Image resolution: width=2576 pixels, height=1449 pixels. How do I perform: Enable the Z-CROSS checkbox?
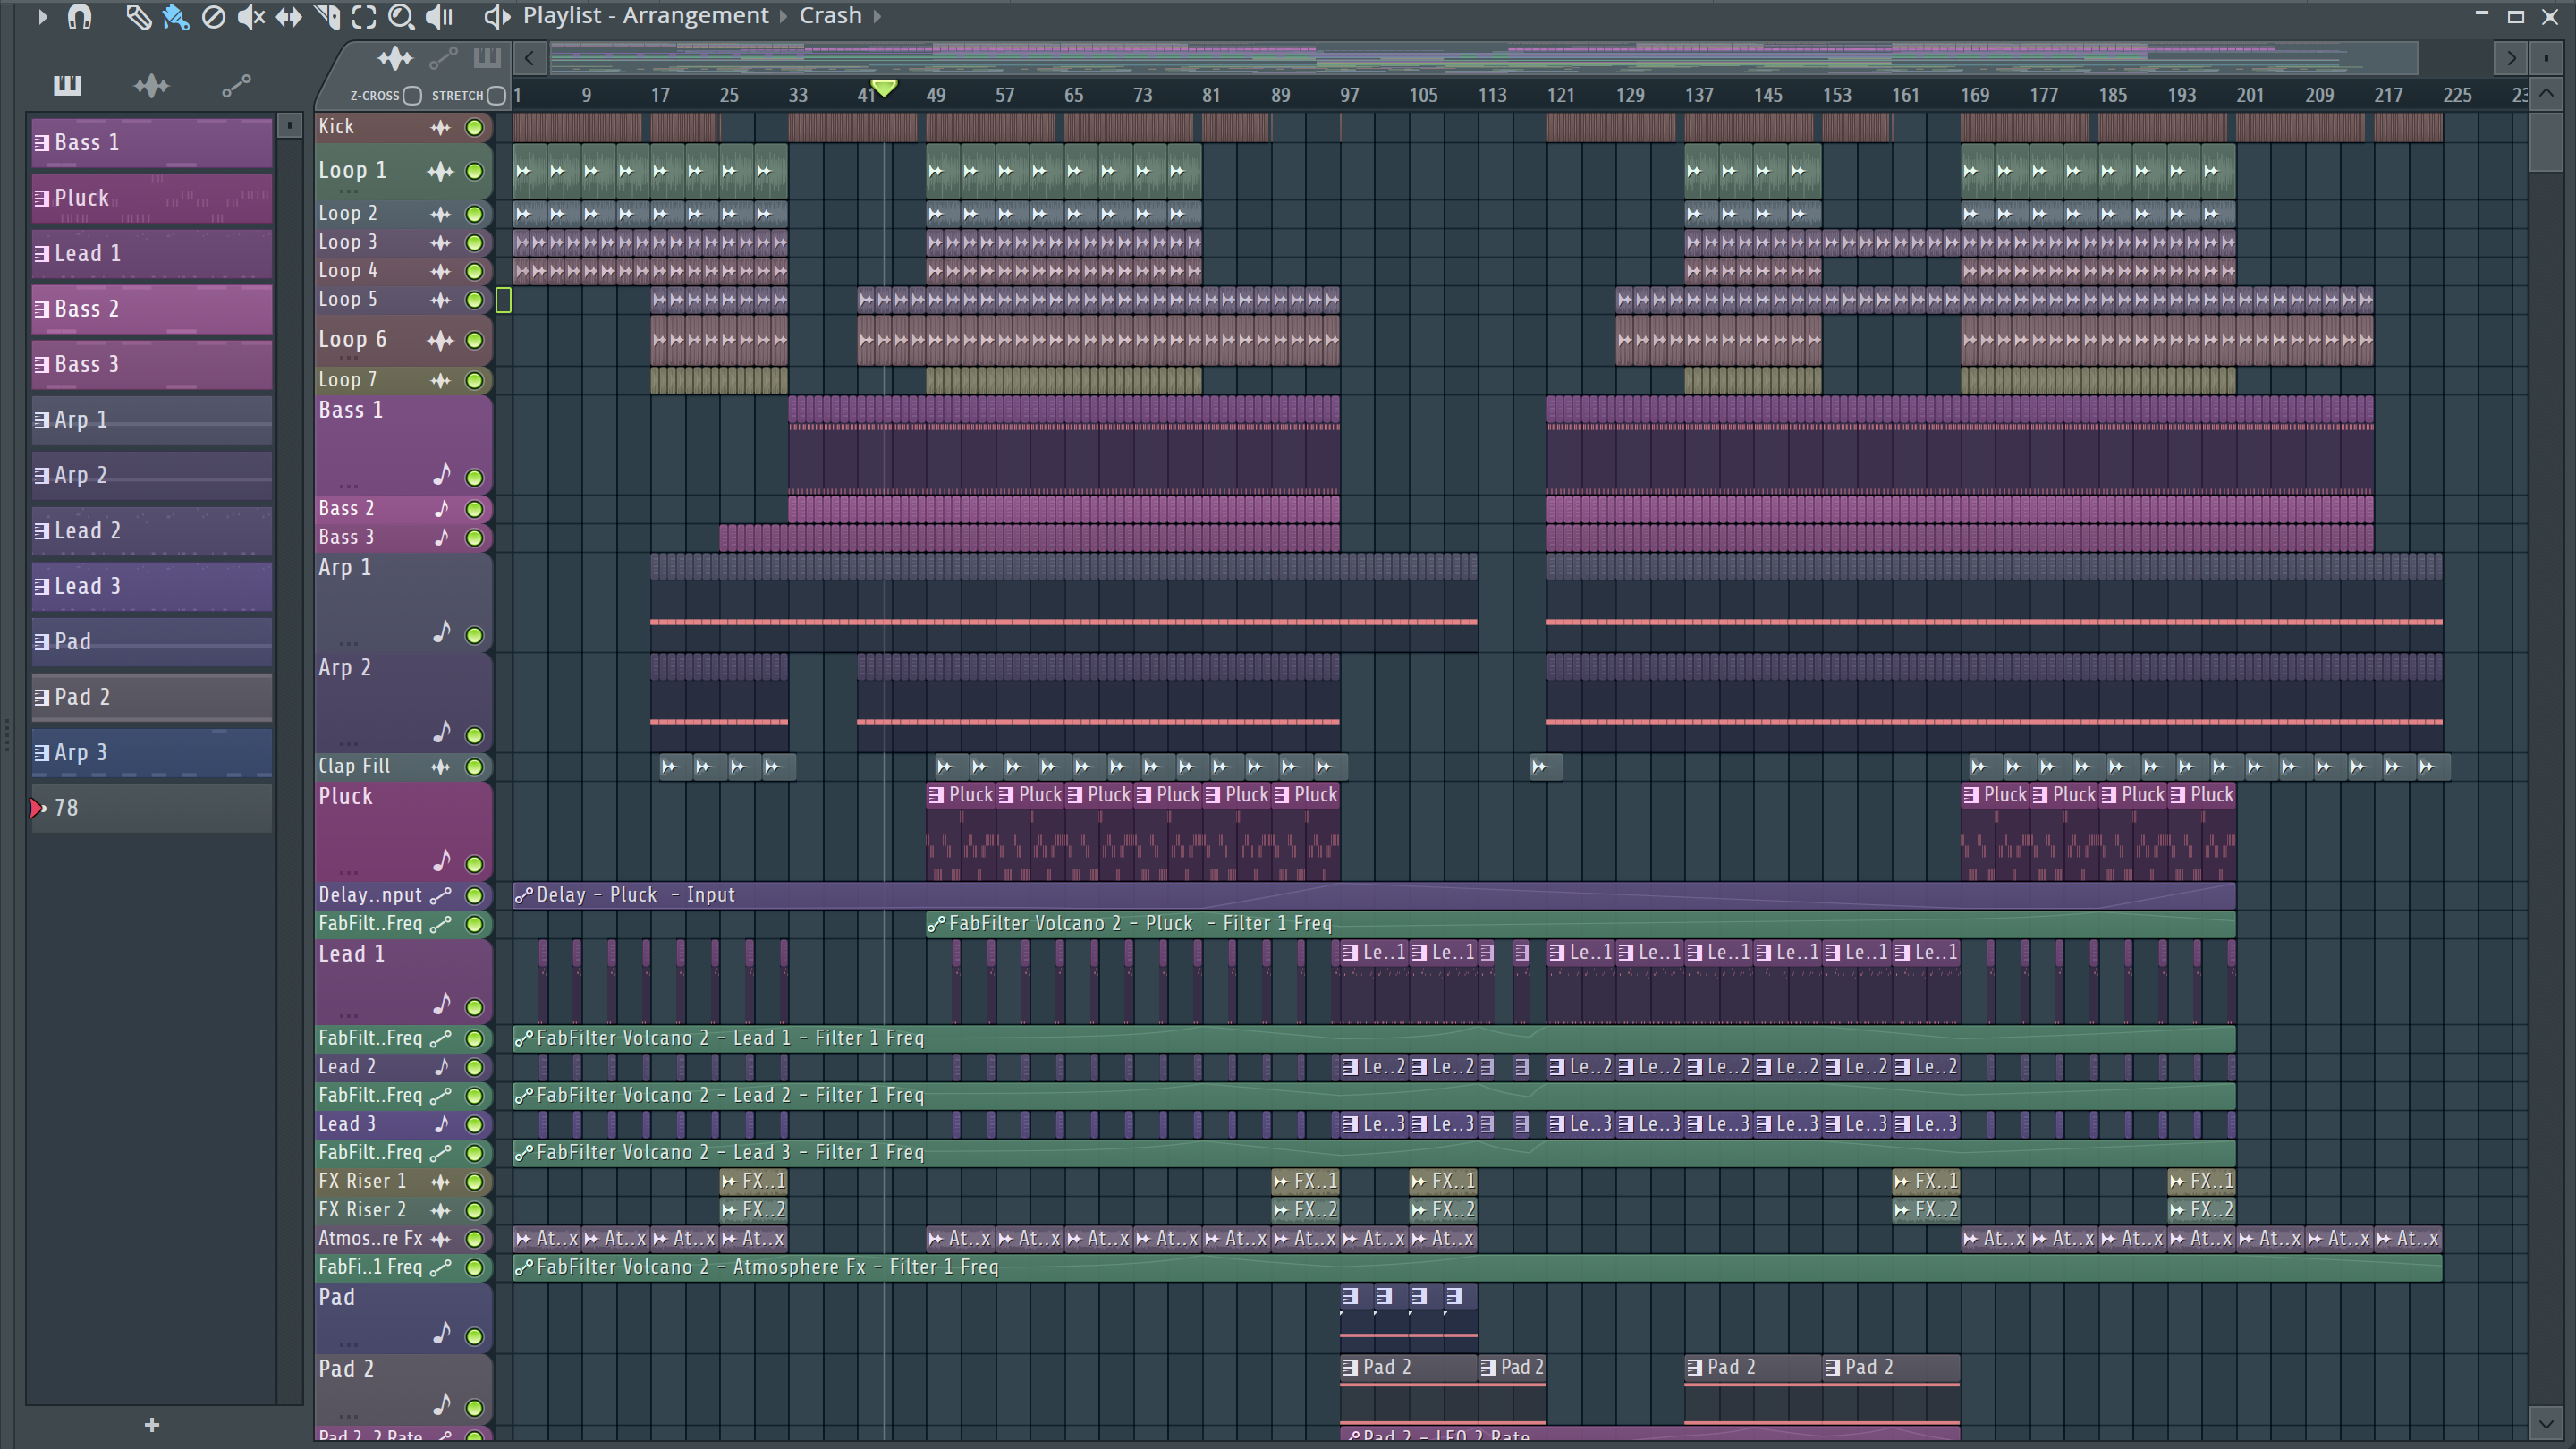click(412, 96)
